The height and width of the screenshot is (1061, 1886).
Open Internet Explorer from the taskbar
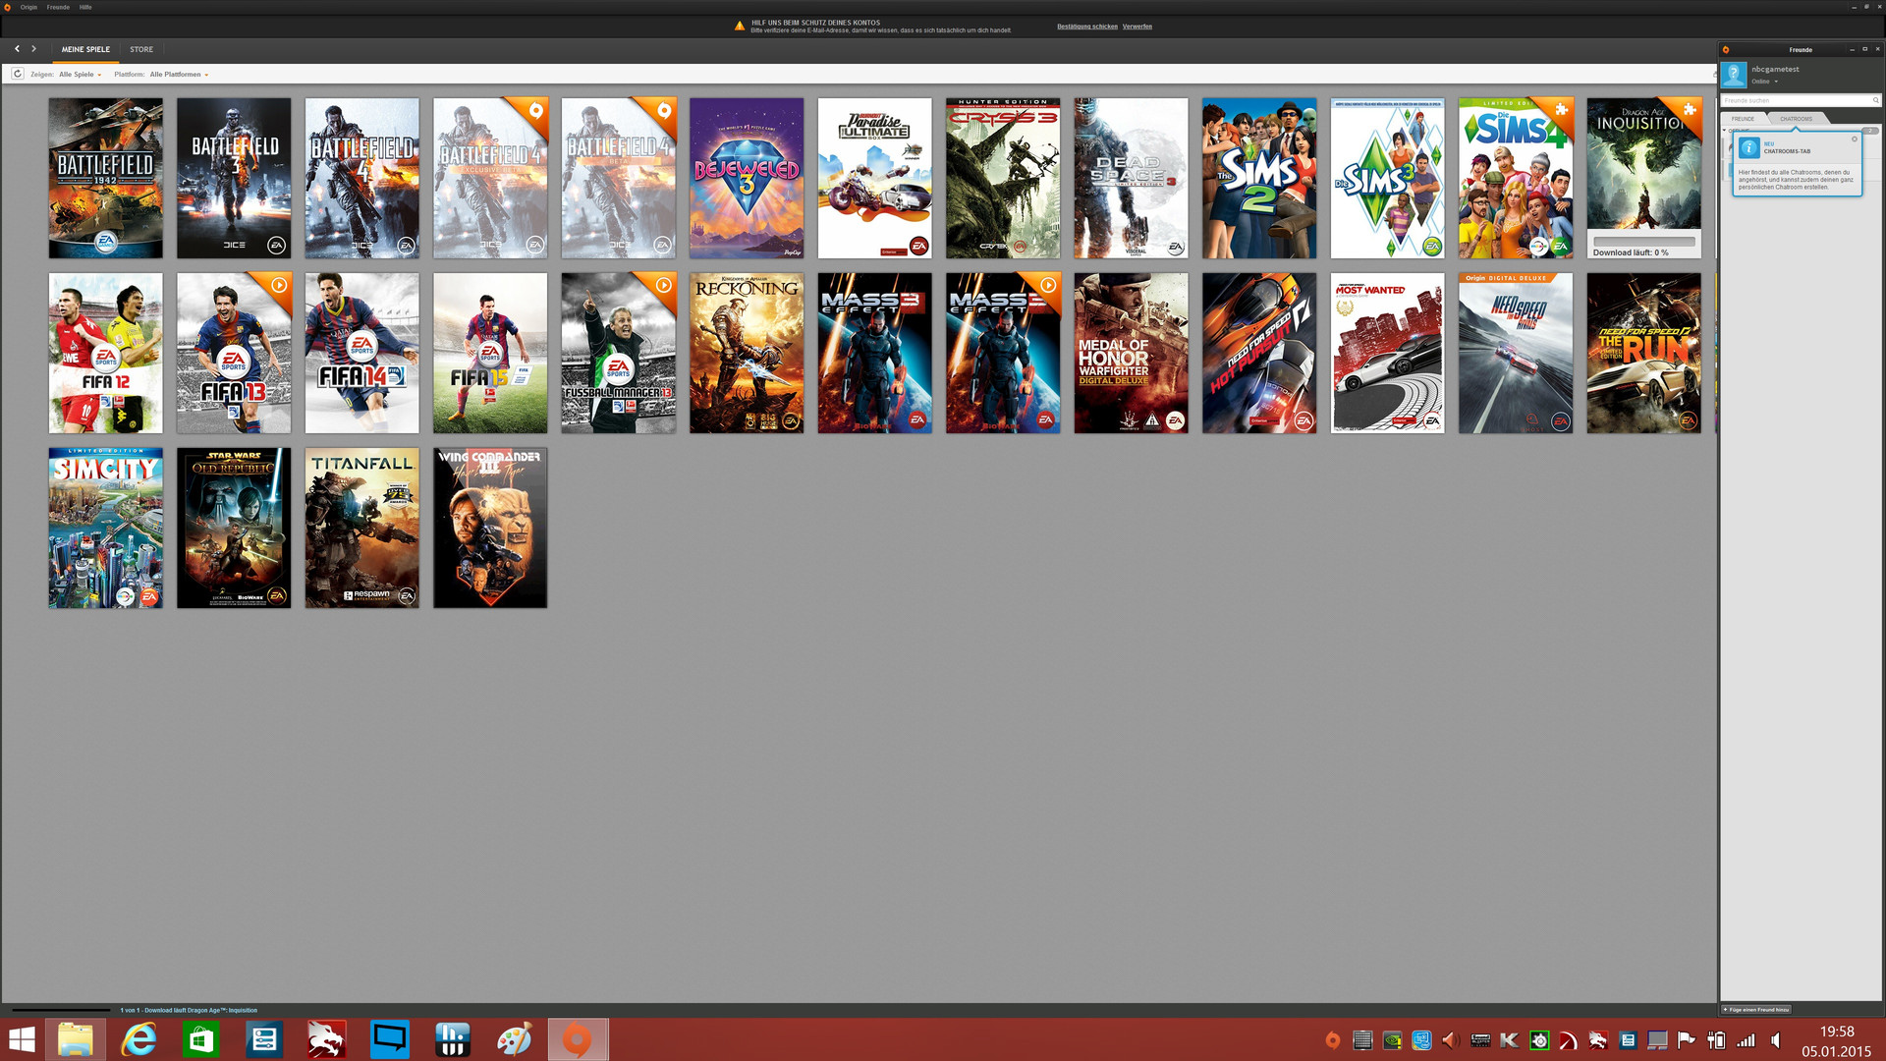139,1039
